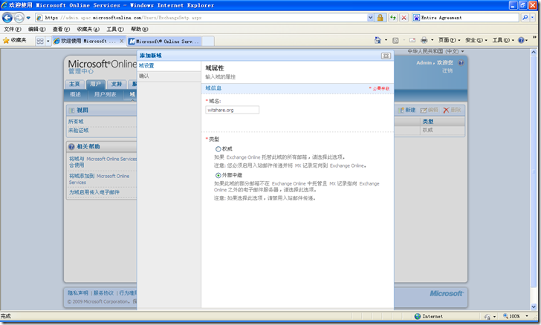Image resolution: width=541 pixels, height=325 pixels.
Task: Open the 帮助 menu
Action: pyautogui.click(x=140, y=29)
